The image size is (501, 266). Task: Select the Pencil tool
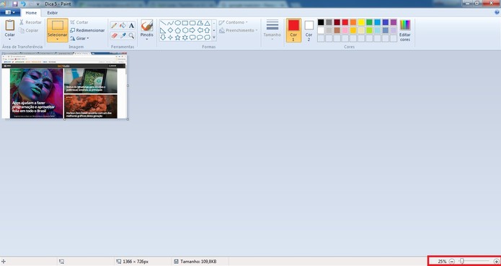click(114, 25)
